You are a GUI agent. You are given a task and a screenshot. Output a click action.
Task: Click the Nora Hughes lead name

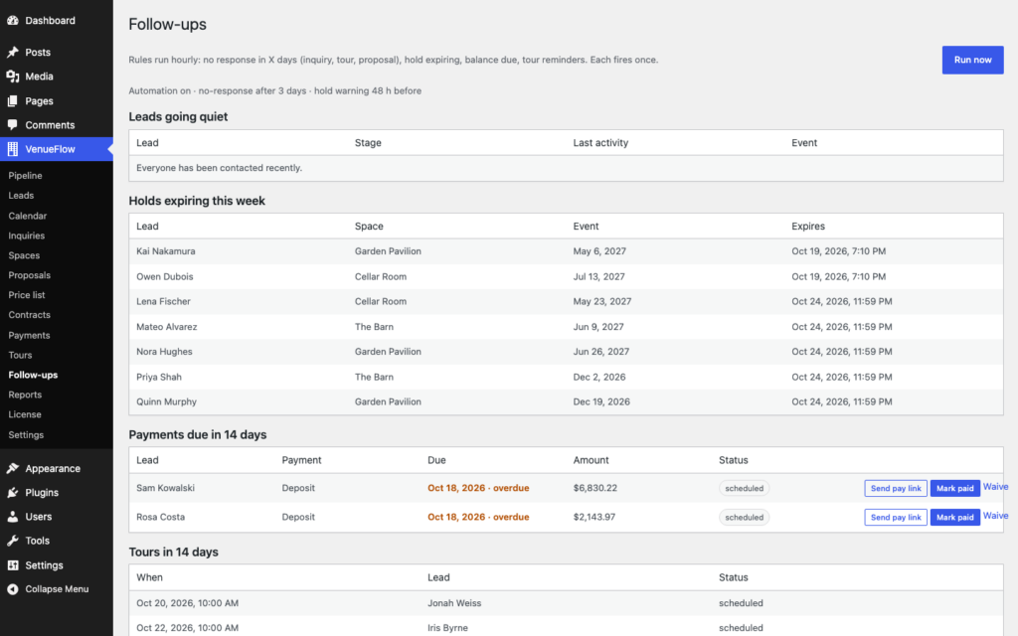click(x=164, y=351)
